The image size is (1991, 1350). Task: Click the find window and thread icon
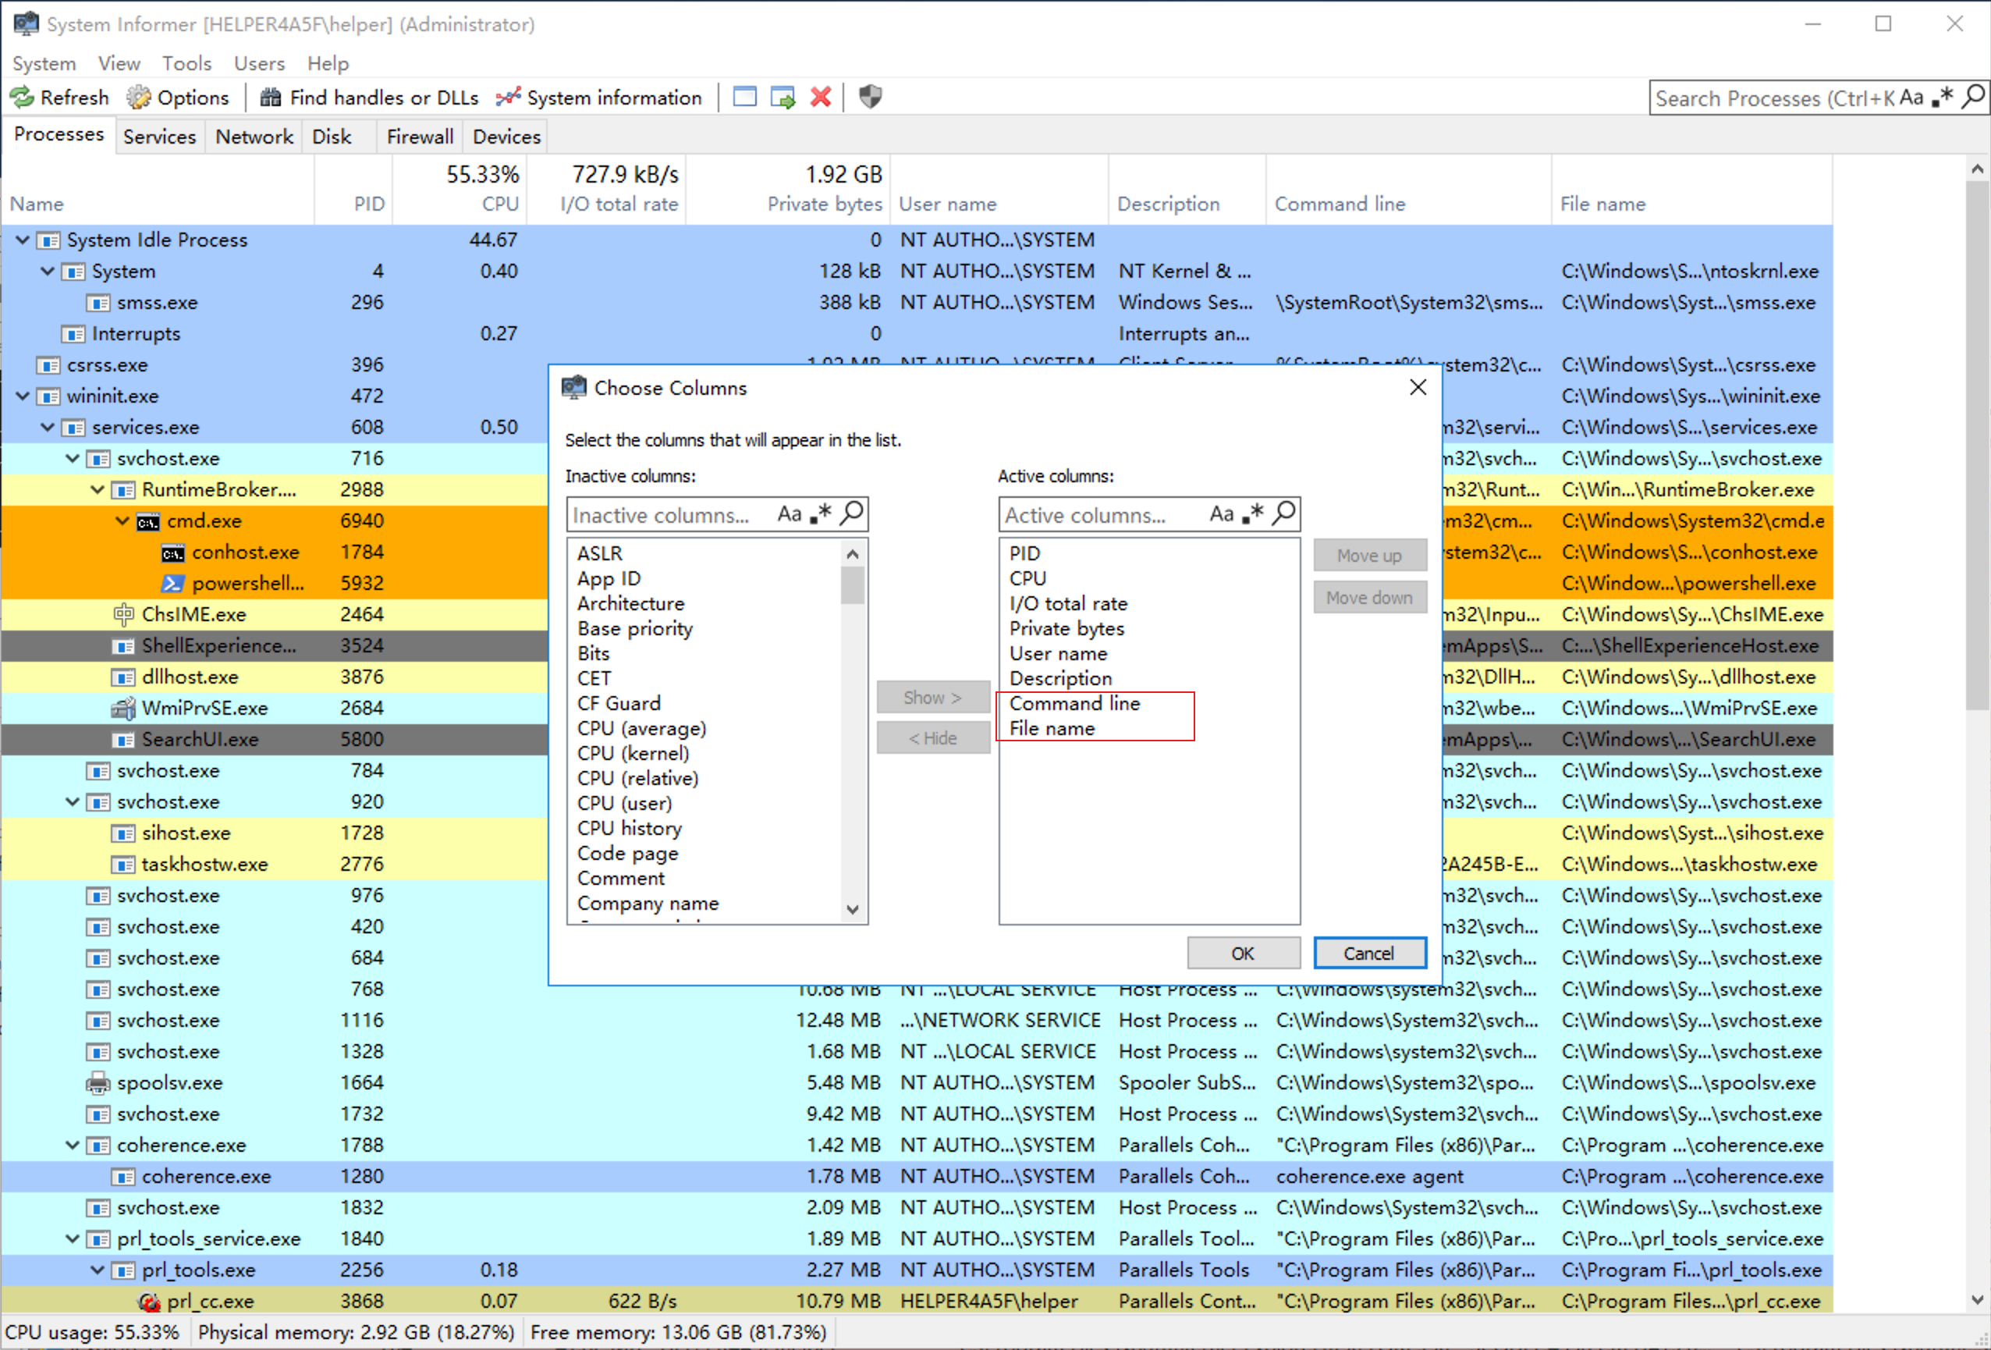pos(783,97)
